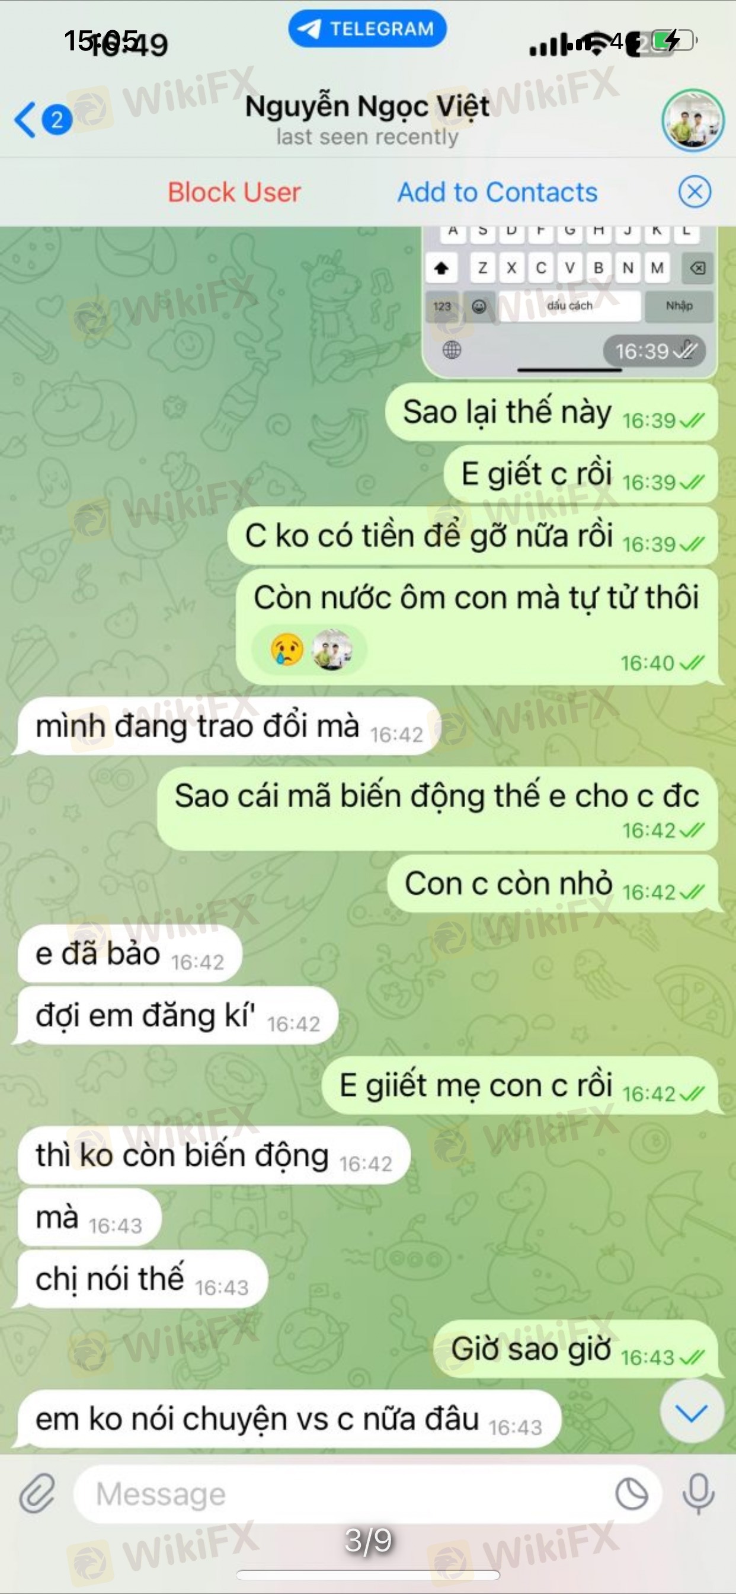Tap the message 'em ko nói chuyện vs c nữa đâu'
Image resolution: width=736 pixels, height=1594 pixels.
pos(289,1419)
